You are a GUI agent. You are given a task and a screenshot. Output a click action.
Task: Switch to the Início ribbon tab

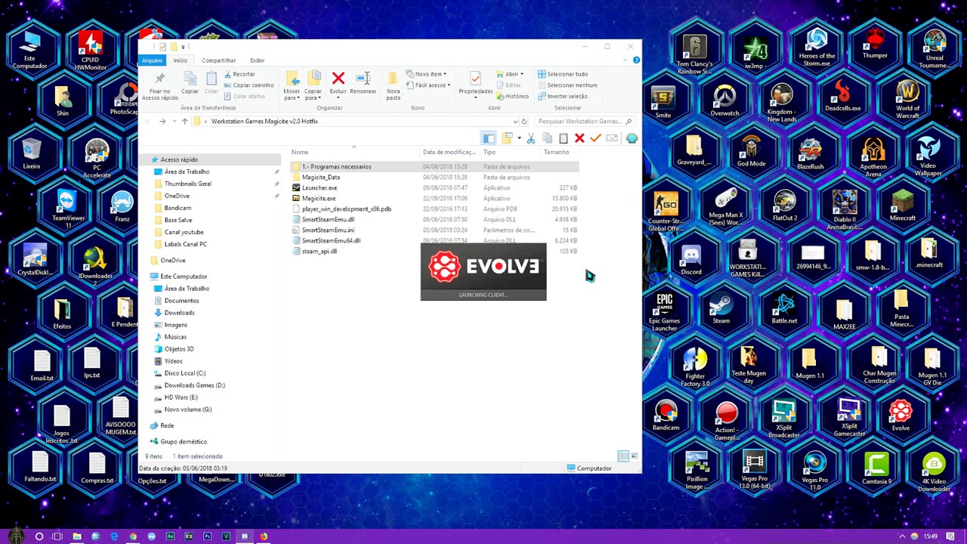click(x=180, y=60)
